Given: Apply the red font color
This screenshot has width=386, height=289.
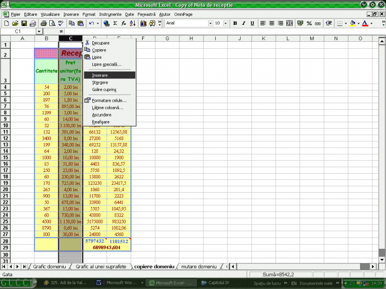Looking at the screenshot, I should point(365,23).
